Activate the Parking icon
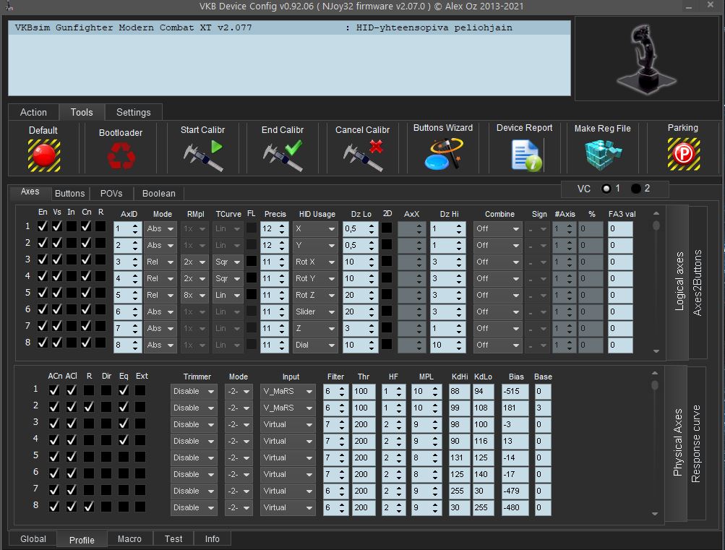The width and height of the screenshot is (725, 550). pos(682,154)
